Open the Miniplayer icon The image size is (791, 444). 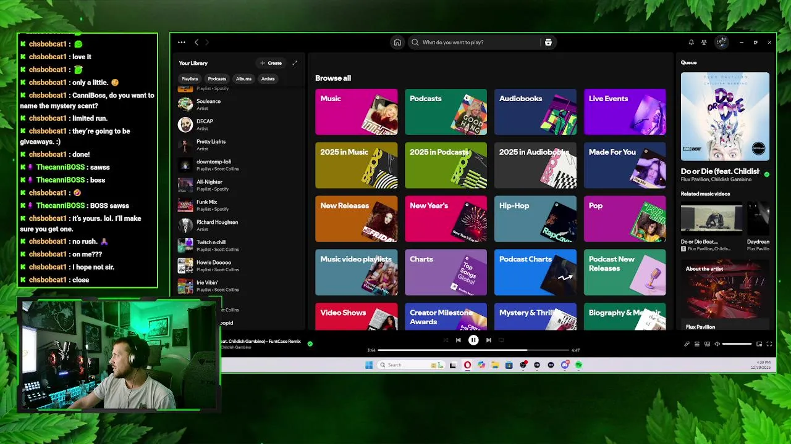pyautogui.click(x=759, y=344)
